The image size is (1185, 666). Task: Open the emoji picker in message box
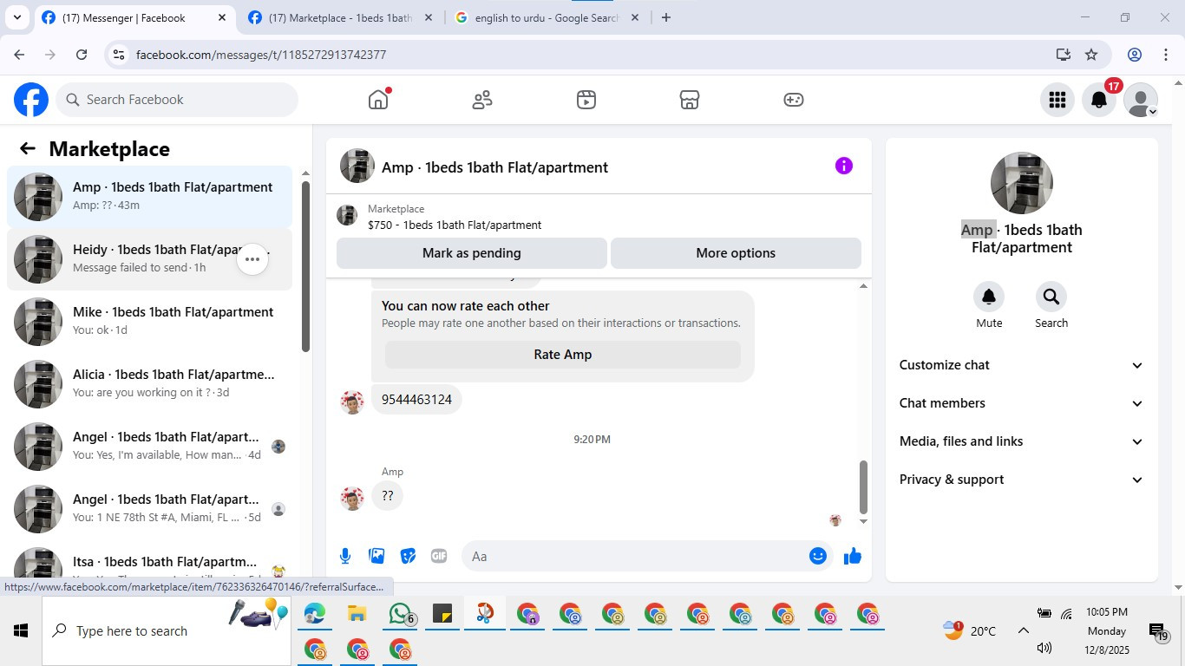click(818, 556)
